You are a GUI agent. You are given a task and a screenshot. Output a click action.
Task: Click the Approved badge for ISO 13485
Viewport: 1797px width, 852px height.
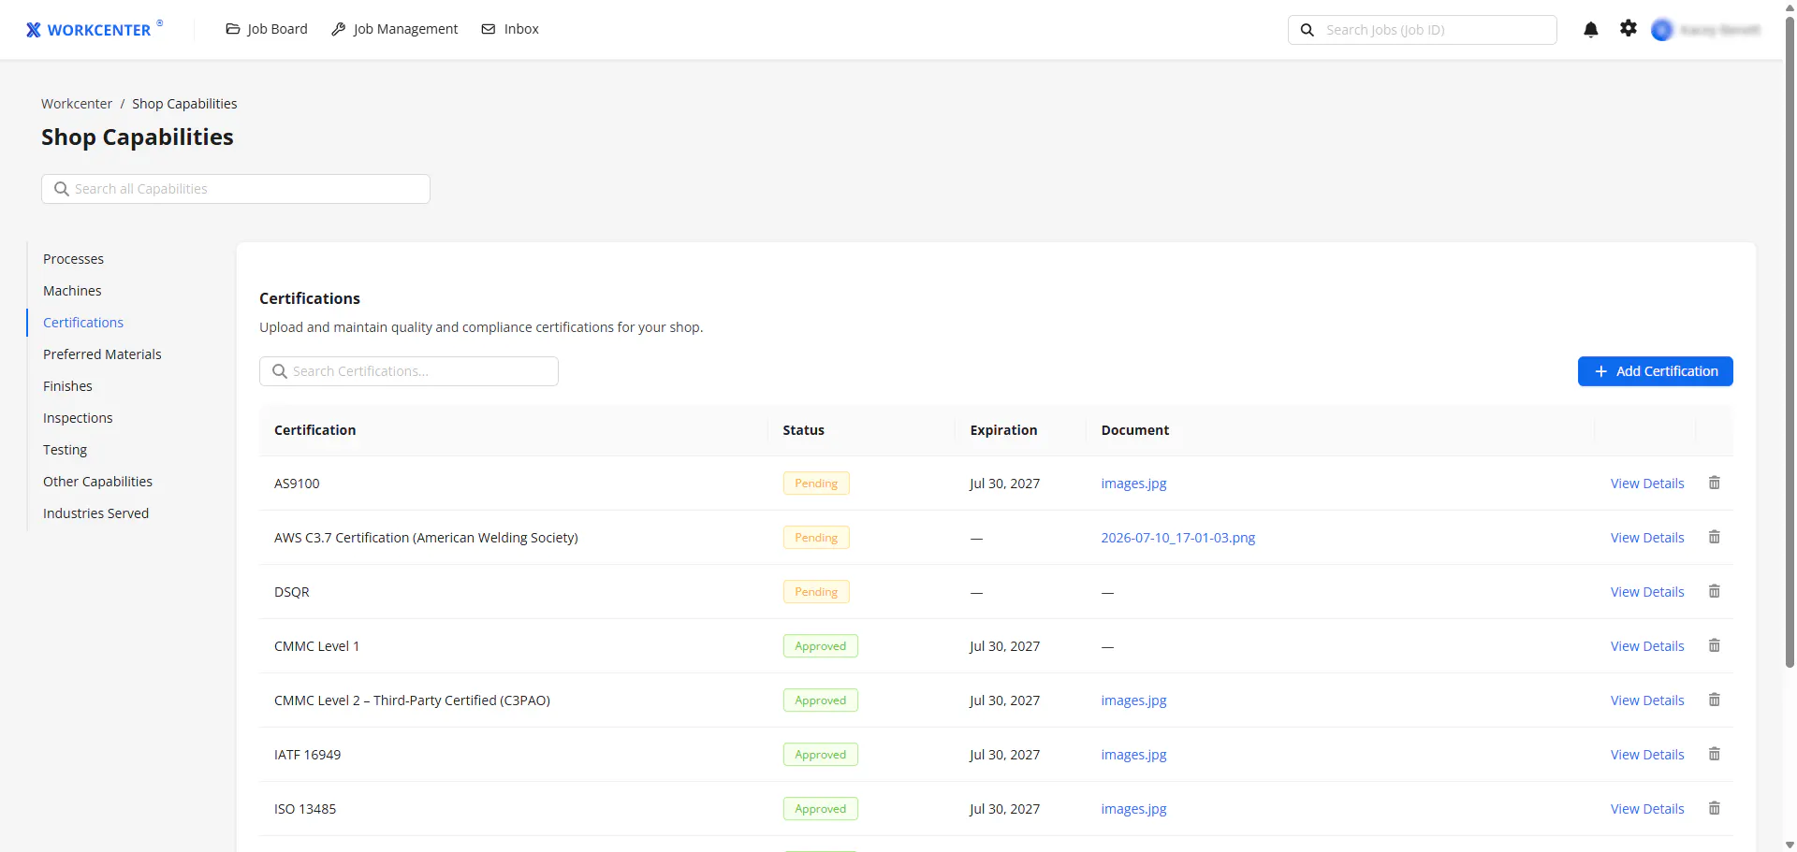(820, 809)
